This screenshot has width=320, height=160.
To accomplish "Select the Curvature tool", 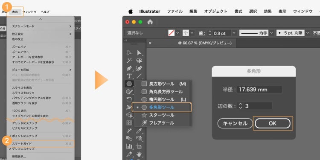I will [139, 68].
